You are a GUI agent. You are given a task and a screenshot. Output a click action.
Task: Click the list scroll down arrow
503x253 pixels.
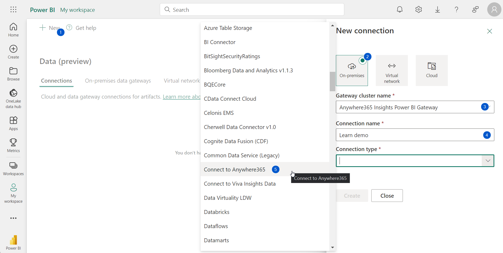332,247
